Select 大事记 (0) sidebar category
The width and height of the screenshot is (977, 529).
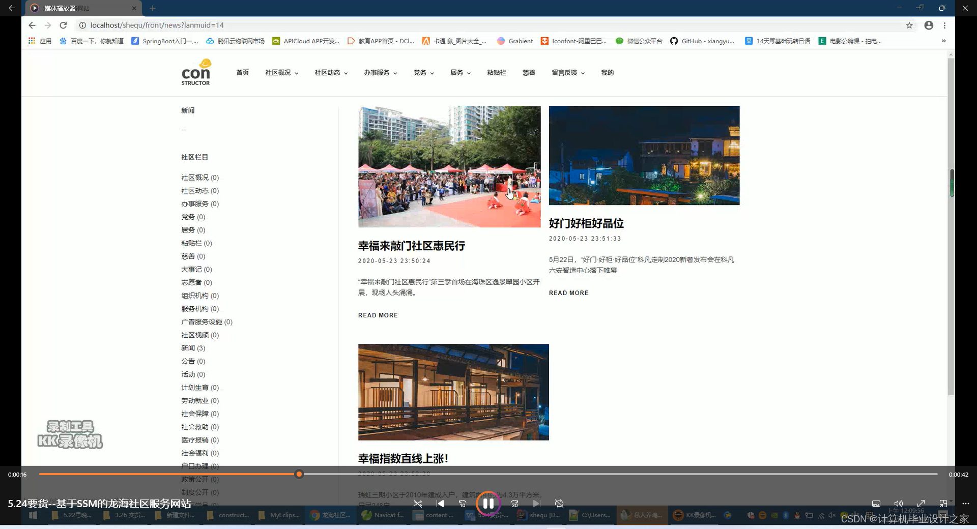coord(196,269)
